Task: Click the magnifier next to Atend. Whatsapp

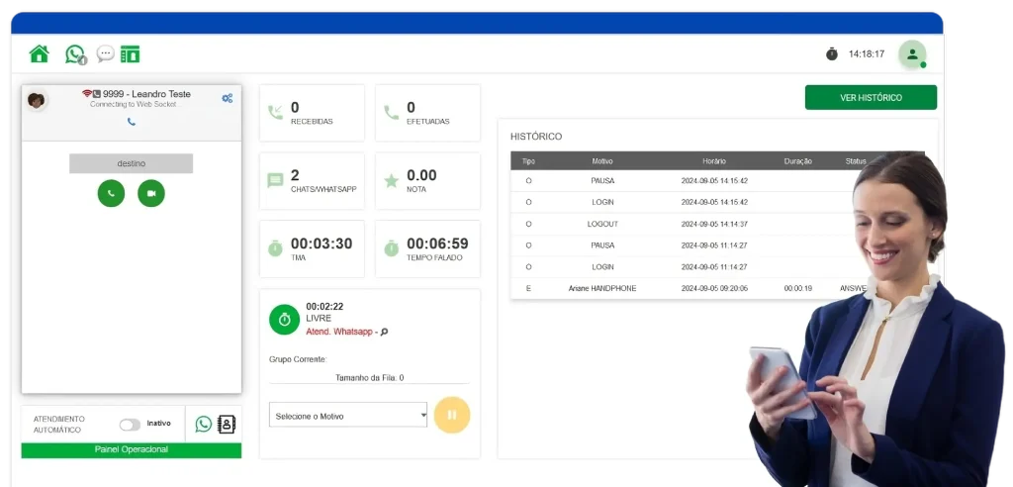Action: pyautogui.click(x=385, y=332)
